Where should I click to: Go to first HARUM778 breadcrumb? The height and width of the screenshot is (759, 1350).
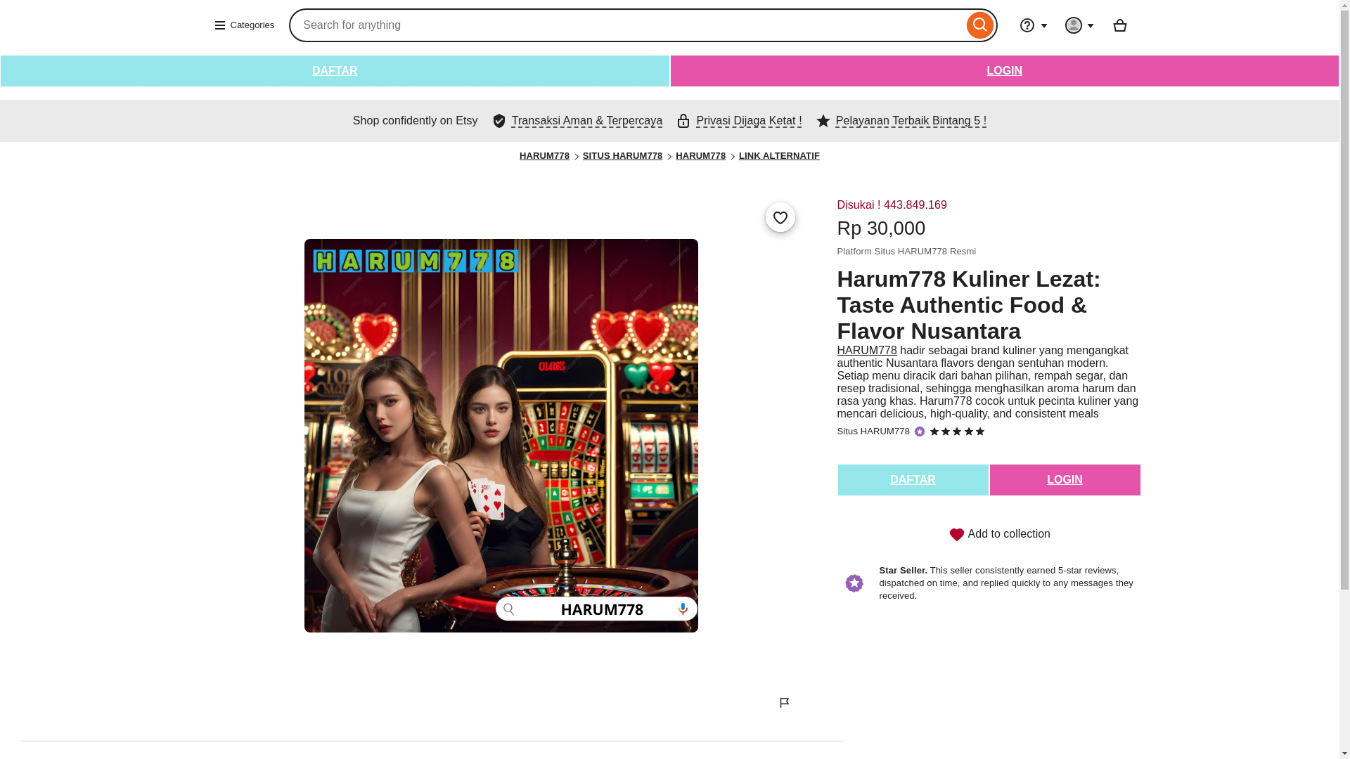(x=544, y=156)
